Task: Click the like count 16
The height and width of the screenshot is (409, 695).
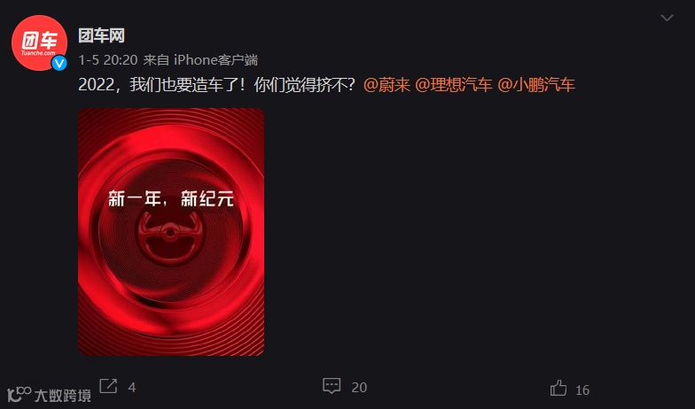Action: (x=582, y=390)
